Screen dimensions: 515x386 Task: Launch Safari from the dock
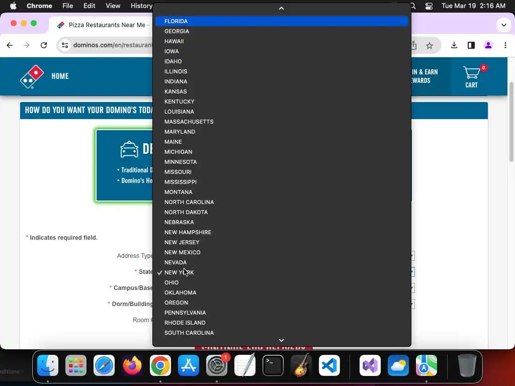pos(104,365)
